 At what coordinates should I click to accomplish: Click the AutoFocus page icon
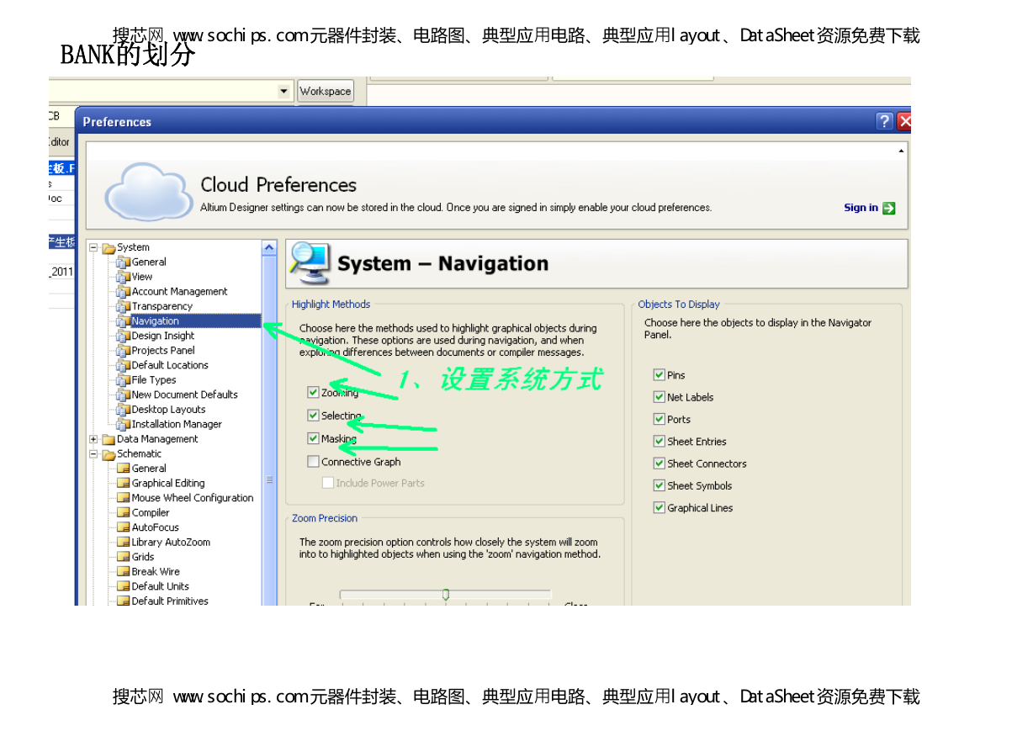(124, 527)
